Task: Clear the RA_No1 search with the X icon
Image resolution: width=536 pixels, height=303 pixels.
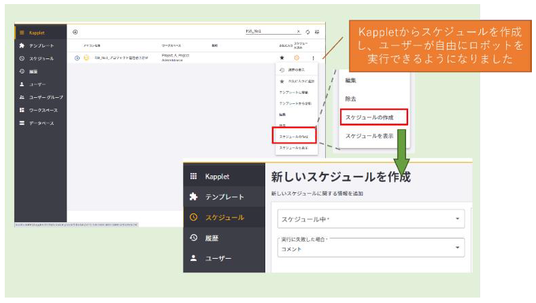Action: coord(299,31)
